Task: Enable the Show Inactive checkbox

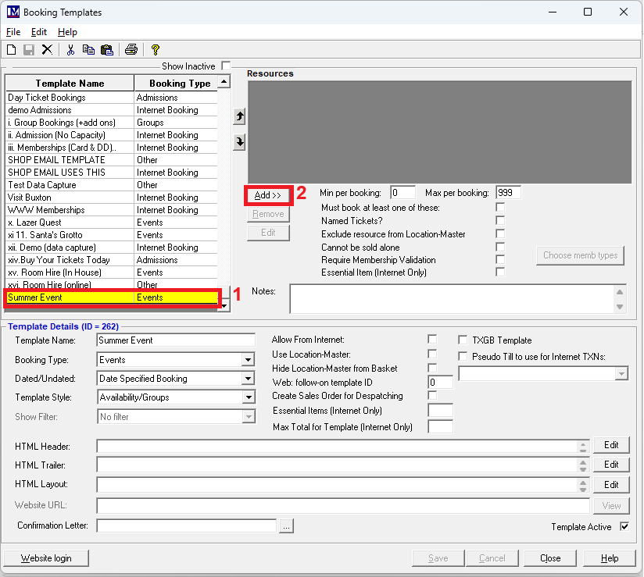Action: click(226, 66)
